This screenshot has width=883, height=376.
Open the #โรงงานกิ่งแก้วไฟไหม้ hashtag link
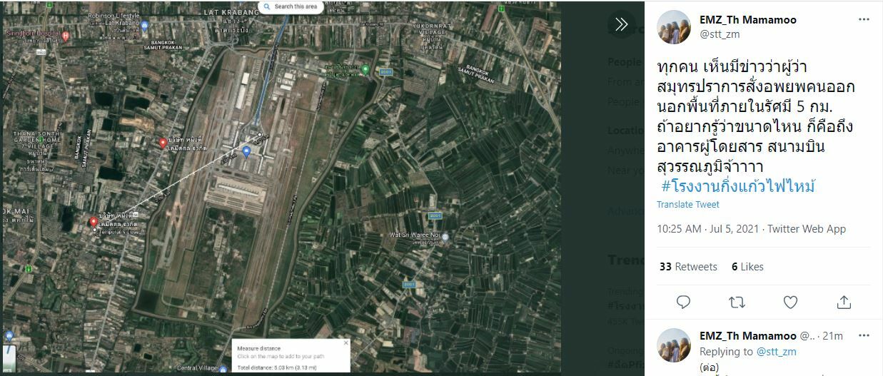(x=738, y=187)
